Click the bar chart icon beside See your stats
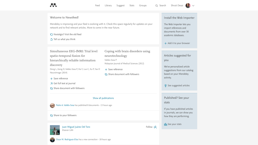Image resolution: width=258 pixels, height=145 pixels. coord(165,124)
